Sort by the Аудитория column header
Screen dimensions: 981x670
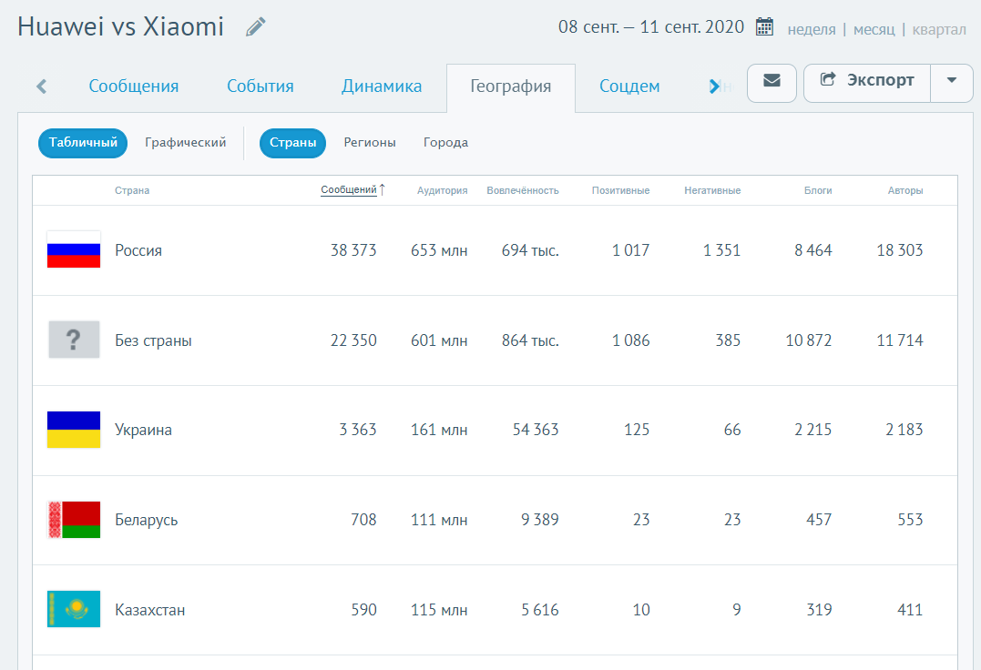[443, 190]
